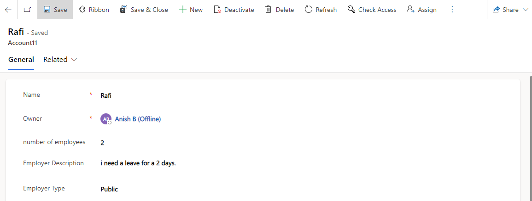532x201 pixels.
Task: Select the number of employees field
Action: pyautogui.click(x=305, y=143)
